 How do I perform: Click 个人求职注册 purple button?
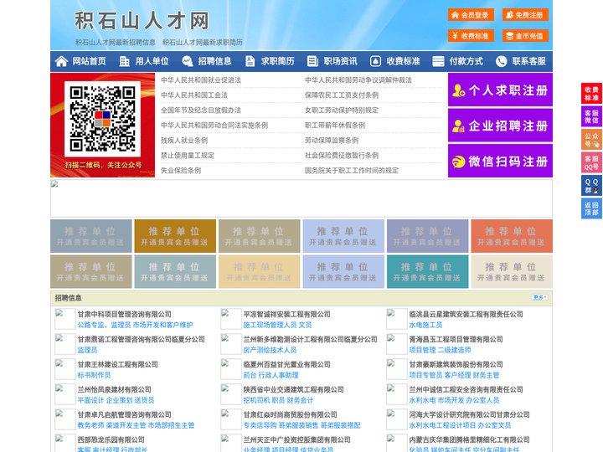[x=500, y=90]
